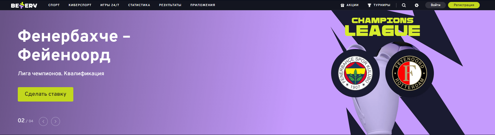The height and width of the screenshot is (135, 495).
Task: Open the Результаты menu item
Action: click(170, 5)
